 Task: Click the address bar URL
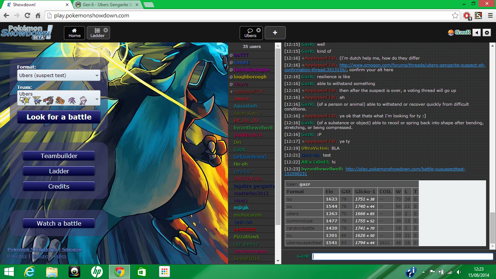[x=92, y=15]
